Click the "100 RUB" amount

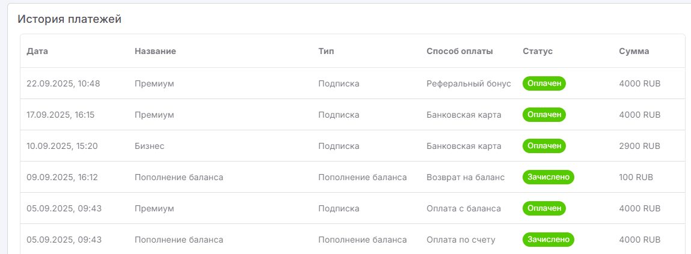[636, 177]
